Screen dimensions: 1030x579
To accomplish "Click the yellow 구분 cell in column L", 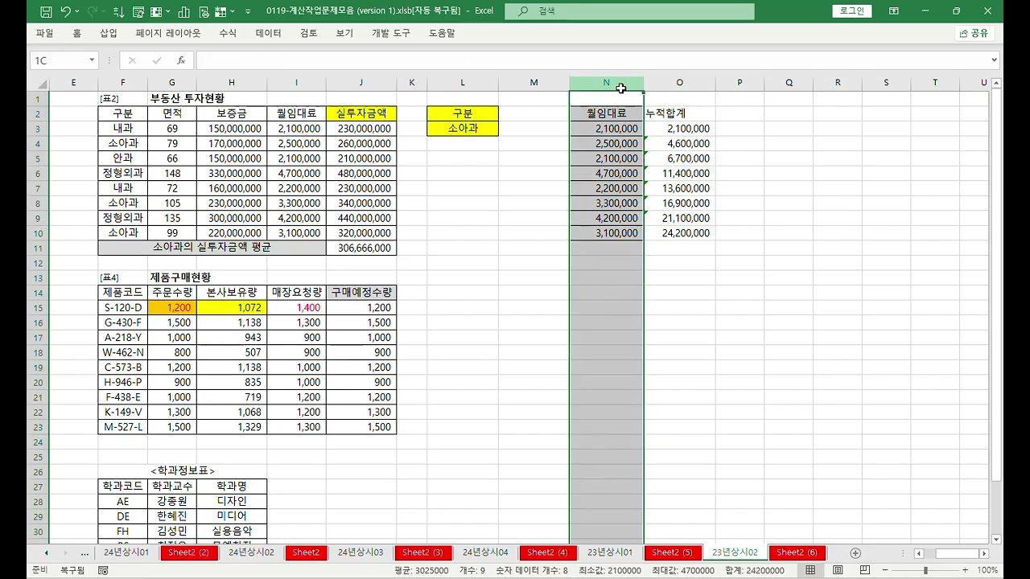I will (463, 113).
